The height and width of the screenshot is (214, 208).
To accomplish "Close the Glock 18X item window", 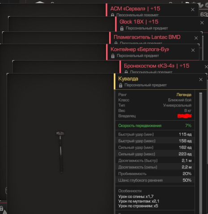I will point(202,23).
